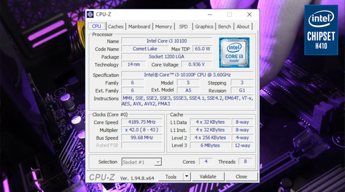Click the Core Speed value 4189.75 MHz

pos(142,122)
